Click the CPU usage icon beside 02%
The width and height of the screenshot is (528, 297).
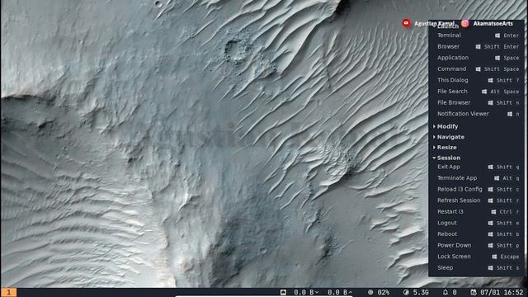click(370, 292)
